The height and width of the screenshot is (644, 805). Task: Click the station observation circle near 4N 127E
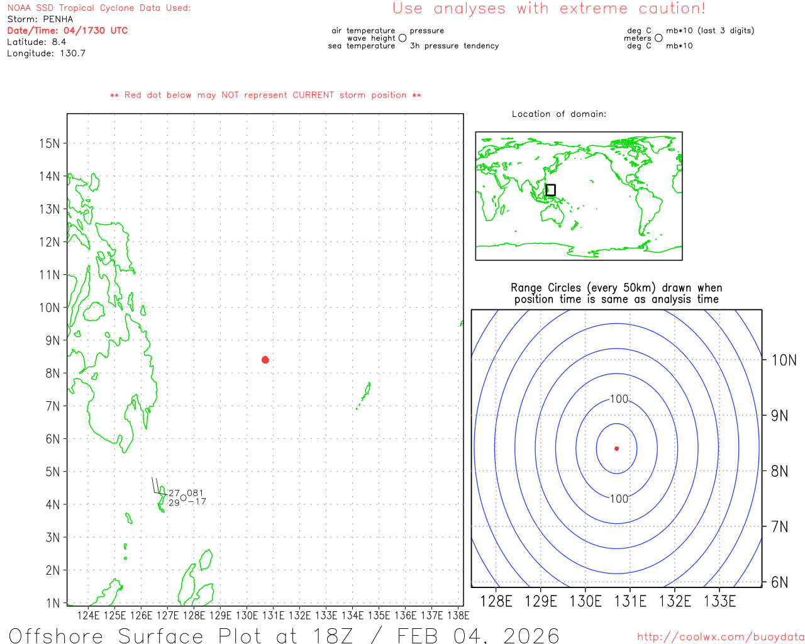tap(184, 497)
